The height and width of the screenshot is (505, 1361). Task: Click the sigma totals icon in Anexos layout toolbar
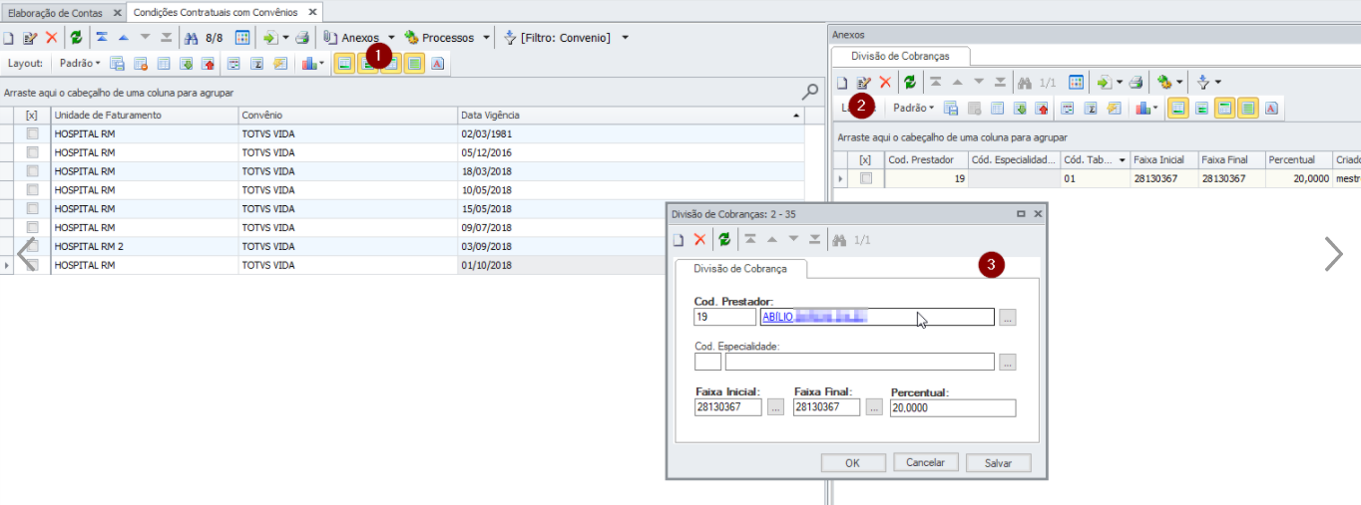coord(1091,108)
